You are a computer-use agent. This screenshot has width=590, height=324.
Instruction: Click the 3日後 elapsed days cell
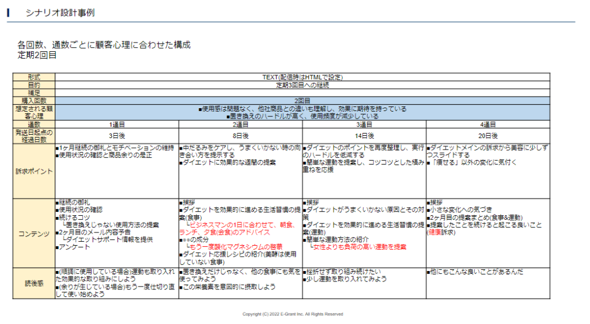pyautogui.click(x=117, y=136)
